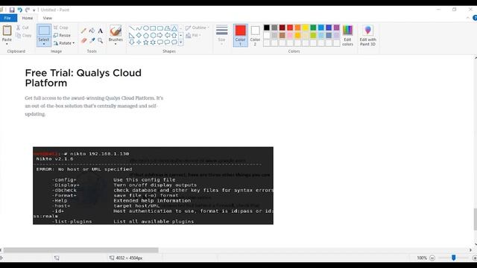The width and height of the screenshot is (477, 268).
Task: Pick the Pentagon shape
Action: point(146,35)
